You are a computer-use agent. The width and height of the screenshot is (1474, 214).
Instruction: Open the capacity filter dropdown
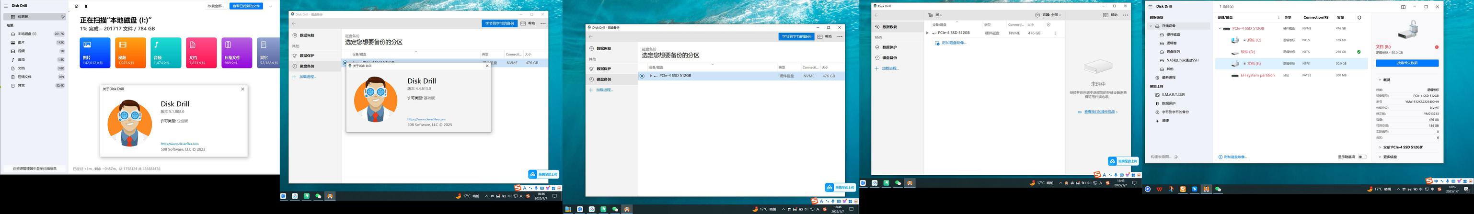coord(1048,15)
